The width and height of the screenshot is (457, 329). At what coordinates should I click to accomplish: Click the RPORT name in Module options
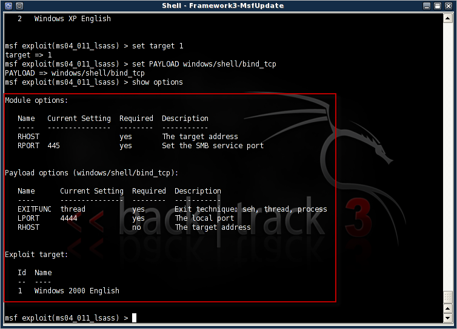point(28,145)
